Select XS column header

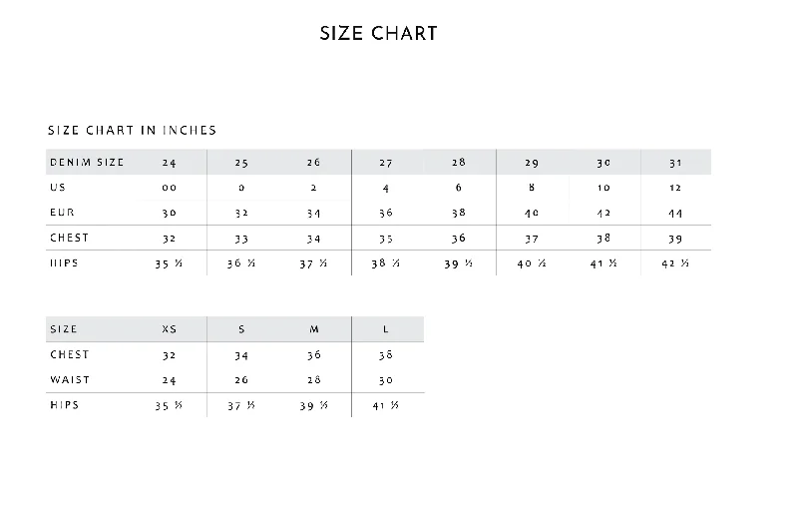[x=169, y=329]
